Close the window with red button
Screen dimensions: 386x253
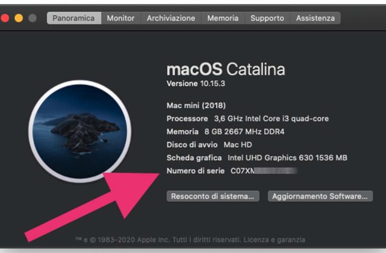click(x=5, y=18)
